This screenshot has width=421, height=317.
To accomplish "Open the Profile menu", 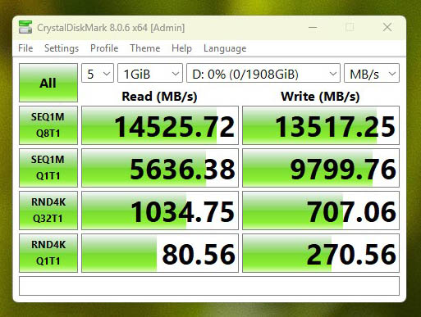I will [104, 48].
